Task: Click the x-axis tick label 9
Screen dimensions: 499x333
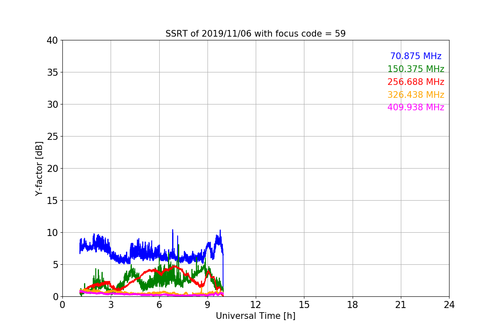Action: [x=208, y=305]
